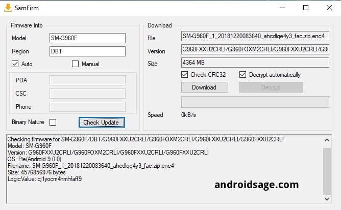This screenshot has width=341, height=210.
Task: Click the 'Size: 4576856976 bytes' log line
Action: click(37, 172)
